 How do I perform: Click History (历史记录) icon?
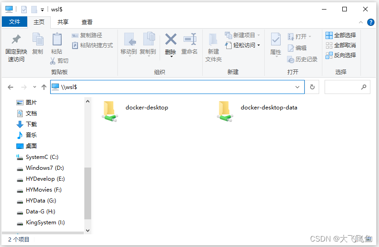pyautogui.click(x=291, y=59)
